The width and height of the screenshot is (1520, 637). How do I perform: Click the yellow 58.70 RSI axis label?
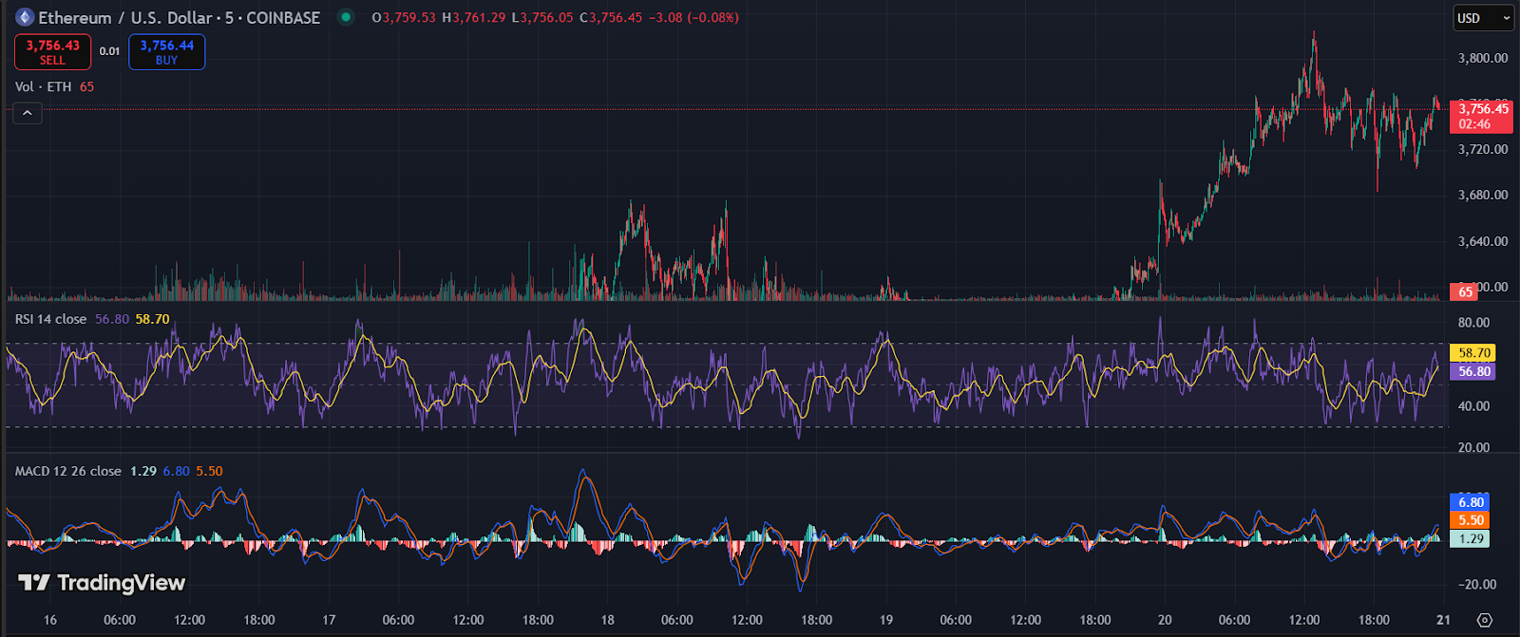click(x=1472, y=353)
